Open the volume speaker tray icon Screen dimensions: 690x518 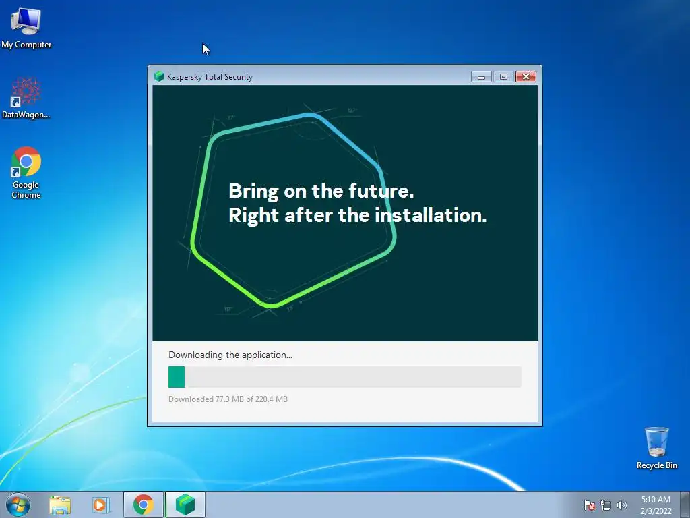(621, 505)
